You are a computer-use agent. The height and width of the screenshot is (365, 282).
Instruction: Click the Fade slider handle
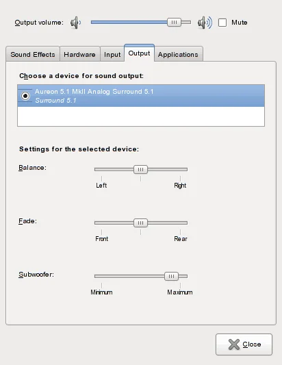pos(140,223)
